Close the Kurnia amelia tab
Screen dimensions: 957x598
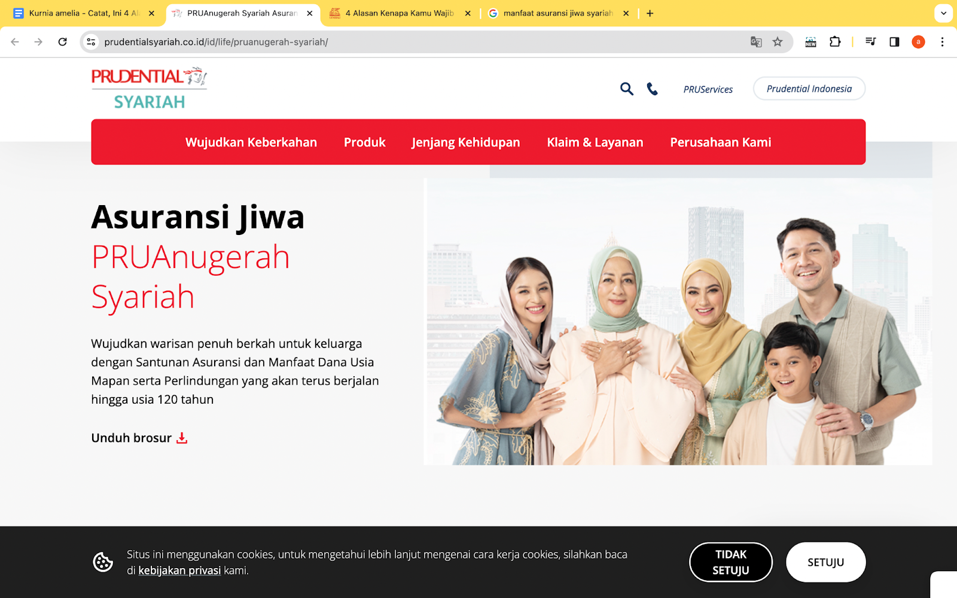[151, 13]
